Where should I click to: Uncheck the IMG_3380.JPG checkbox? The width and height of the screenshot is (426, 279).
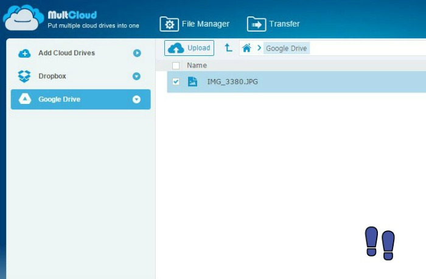(176, 81)
